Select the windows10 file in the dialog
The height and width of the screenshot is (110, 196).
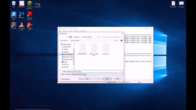click(106, 49)
